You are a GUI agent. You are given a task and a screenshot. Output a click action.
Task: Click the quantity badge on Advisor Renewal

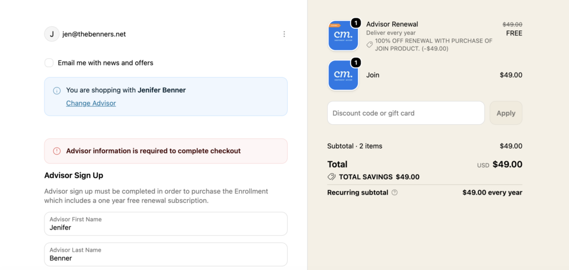pyautogui.click(x=356, y=23)
